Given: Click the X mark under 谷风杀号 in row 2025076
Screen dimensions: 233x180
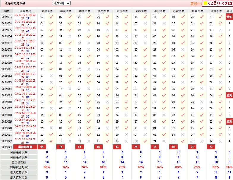Looking at the screenshot, I should click(70, 36).
